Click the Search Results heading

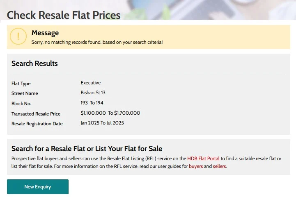(x=34, y=63)
